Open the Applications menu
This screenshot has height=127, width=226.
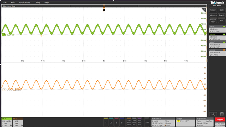[25, 2]
